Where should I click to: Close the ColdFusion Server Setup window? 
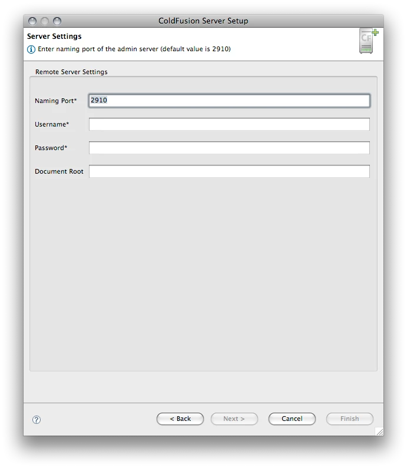pos(32,21)
